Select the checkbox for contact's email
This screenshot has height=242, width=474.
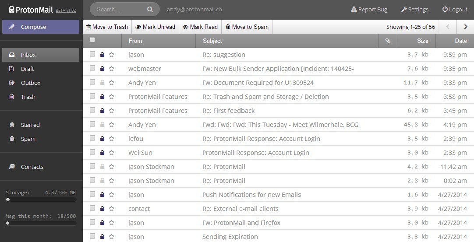(92, 208)
